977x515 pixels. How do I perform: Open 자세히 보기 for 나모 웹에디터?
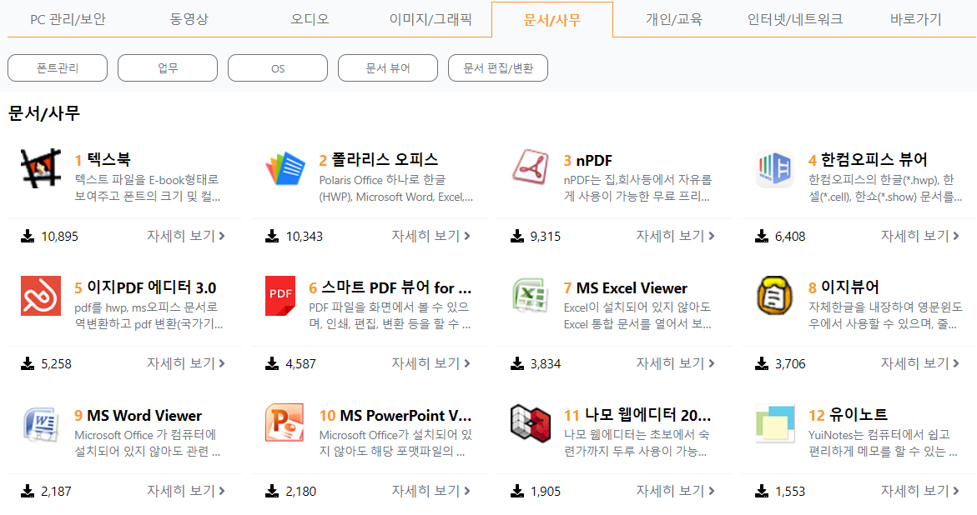pyautogui.click(x=675, y=491)
